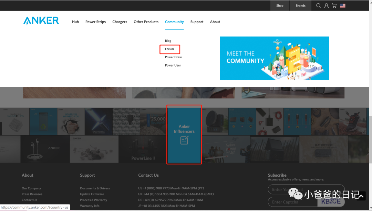Go to the Blog link
The height and width of the screenshot is (211, 372).
click(168, 40)
